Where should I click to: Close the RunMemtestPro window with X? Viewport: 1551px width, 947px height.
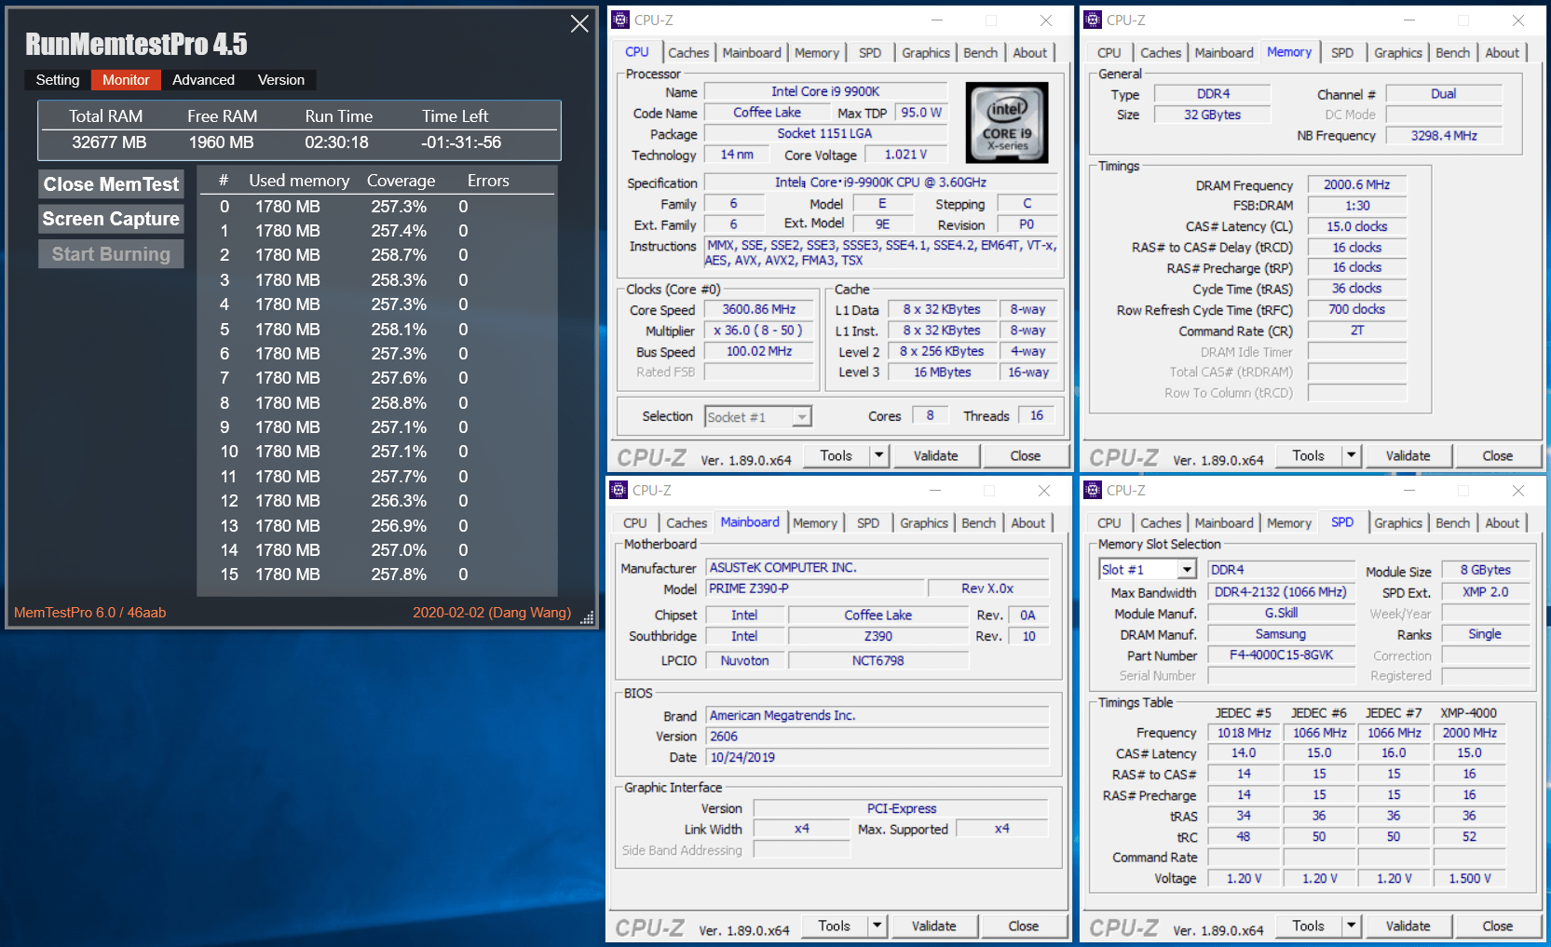click(579, 24)
